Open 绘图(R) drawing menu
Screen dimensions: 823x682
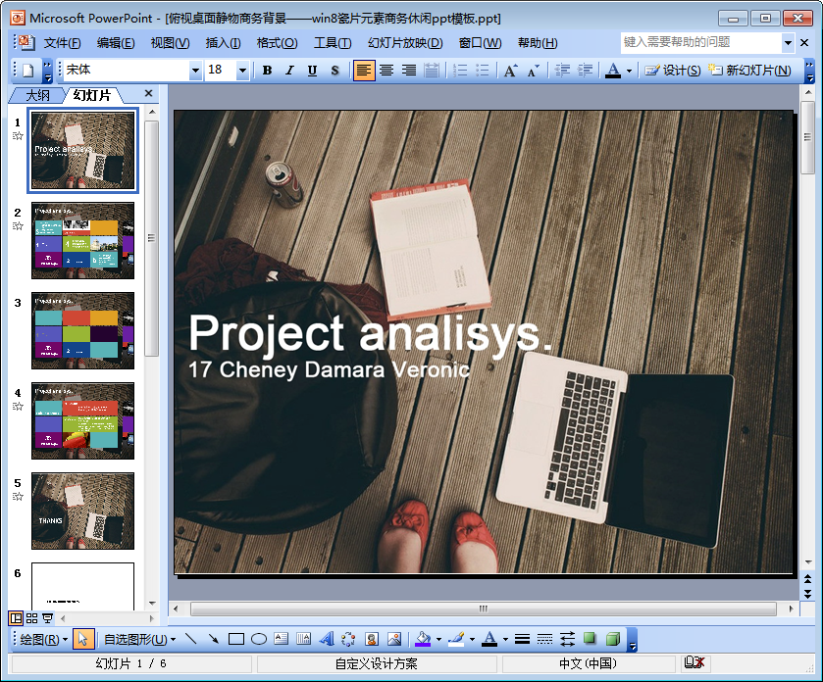click(43, 640)
